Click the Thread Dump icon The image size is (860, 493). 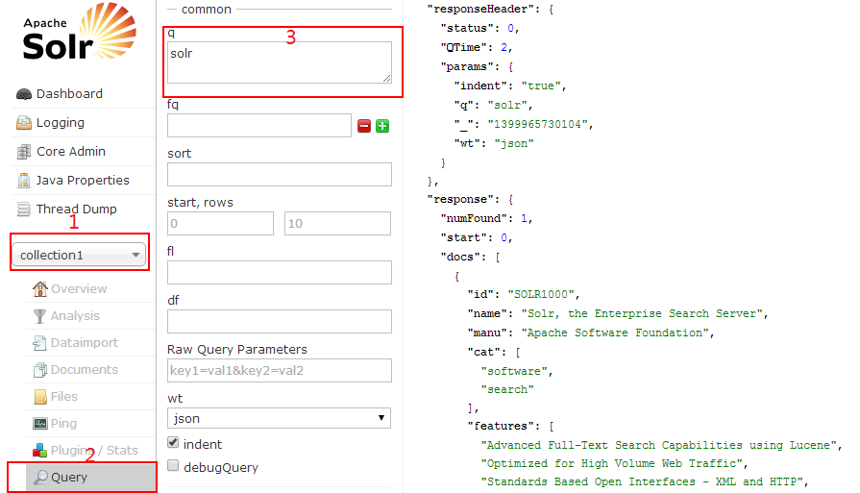[x=24, y=210]
